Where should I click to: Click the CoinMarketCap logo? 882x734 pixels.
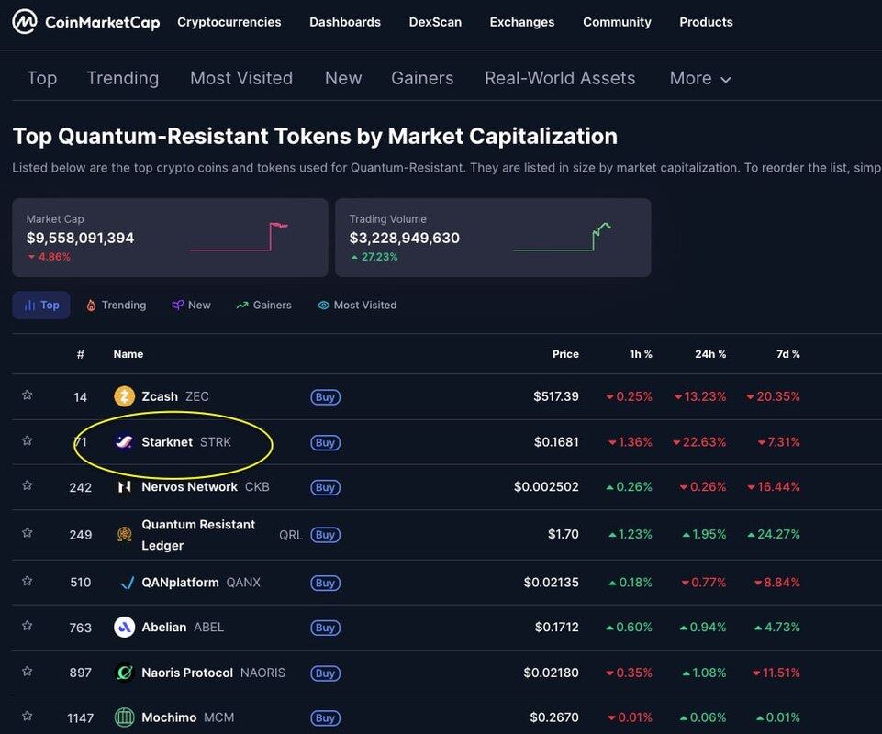pos(86,22)
